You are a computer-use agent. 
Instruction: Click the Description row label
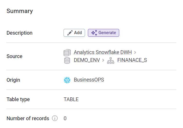click(19, 33)
